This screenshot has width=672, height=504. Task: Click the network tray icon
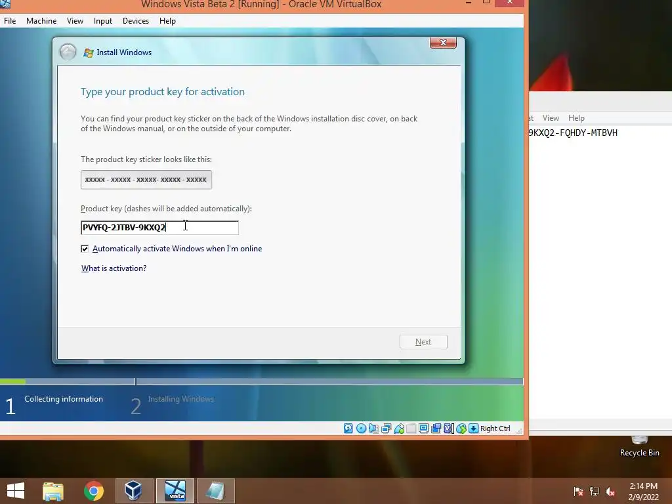click(x=595, y=491)
